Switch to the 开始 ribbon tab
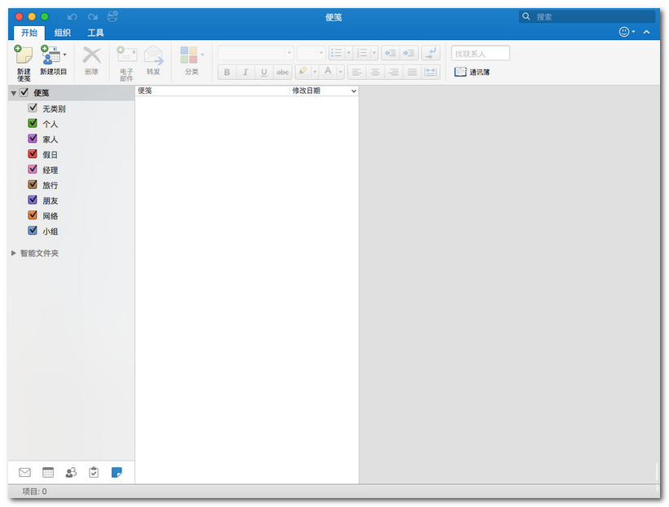 [x=29, y=33]
